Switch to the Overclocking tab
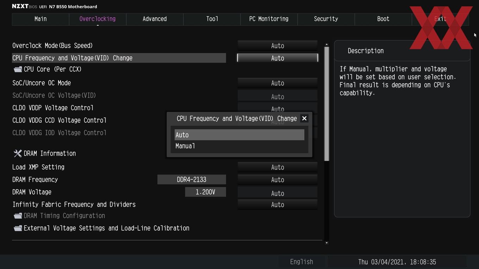Image resolution: width=479 pixels, height=269 pixels. point(98,19)
